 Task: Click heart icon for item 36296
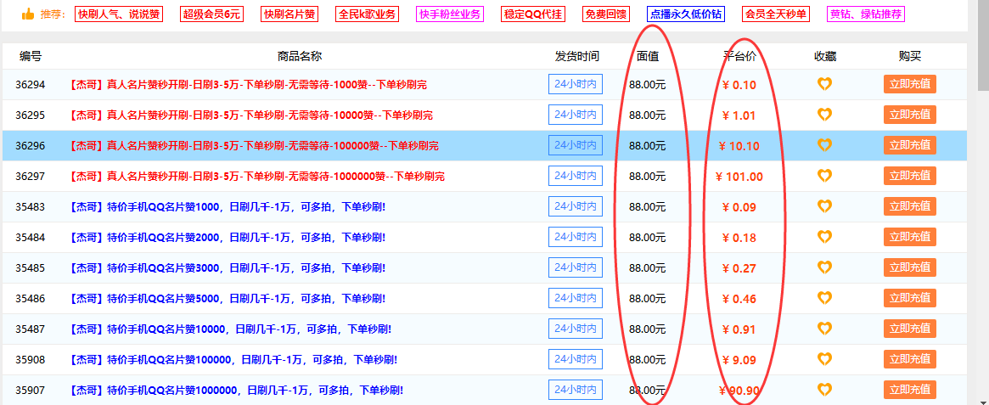[x=824, y=145]
